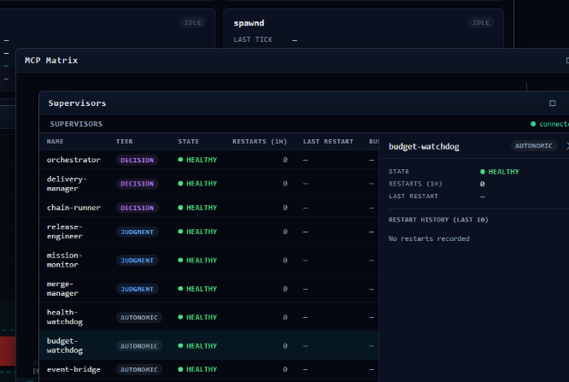This screenshot has height=382, width=569.
Task: Select the event-bridge supervisor name
Action: pyautogui.click(x=73, y=369)
